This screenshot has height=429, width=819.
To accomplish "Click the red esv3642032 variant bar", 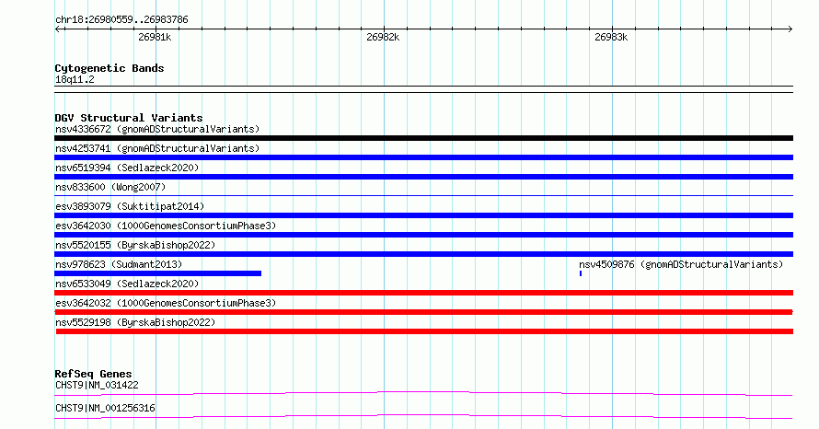I will click(x=423, y=312).
